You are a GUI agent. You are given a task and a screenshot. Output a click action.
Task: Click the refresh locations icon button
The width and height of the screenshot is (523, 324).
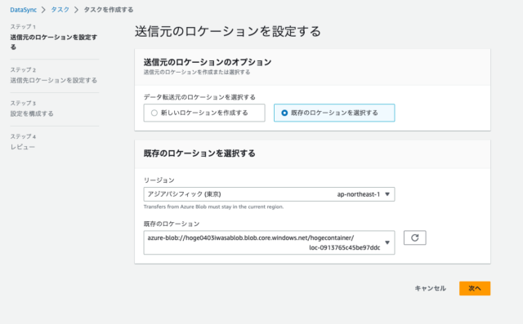click(414, 237)
